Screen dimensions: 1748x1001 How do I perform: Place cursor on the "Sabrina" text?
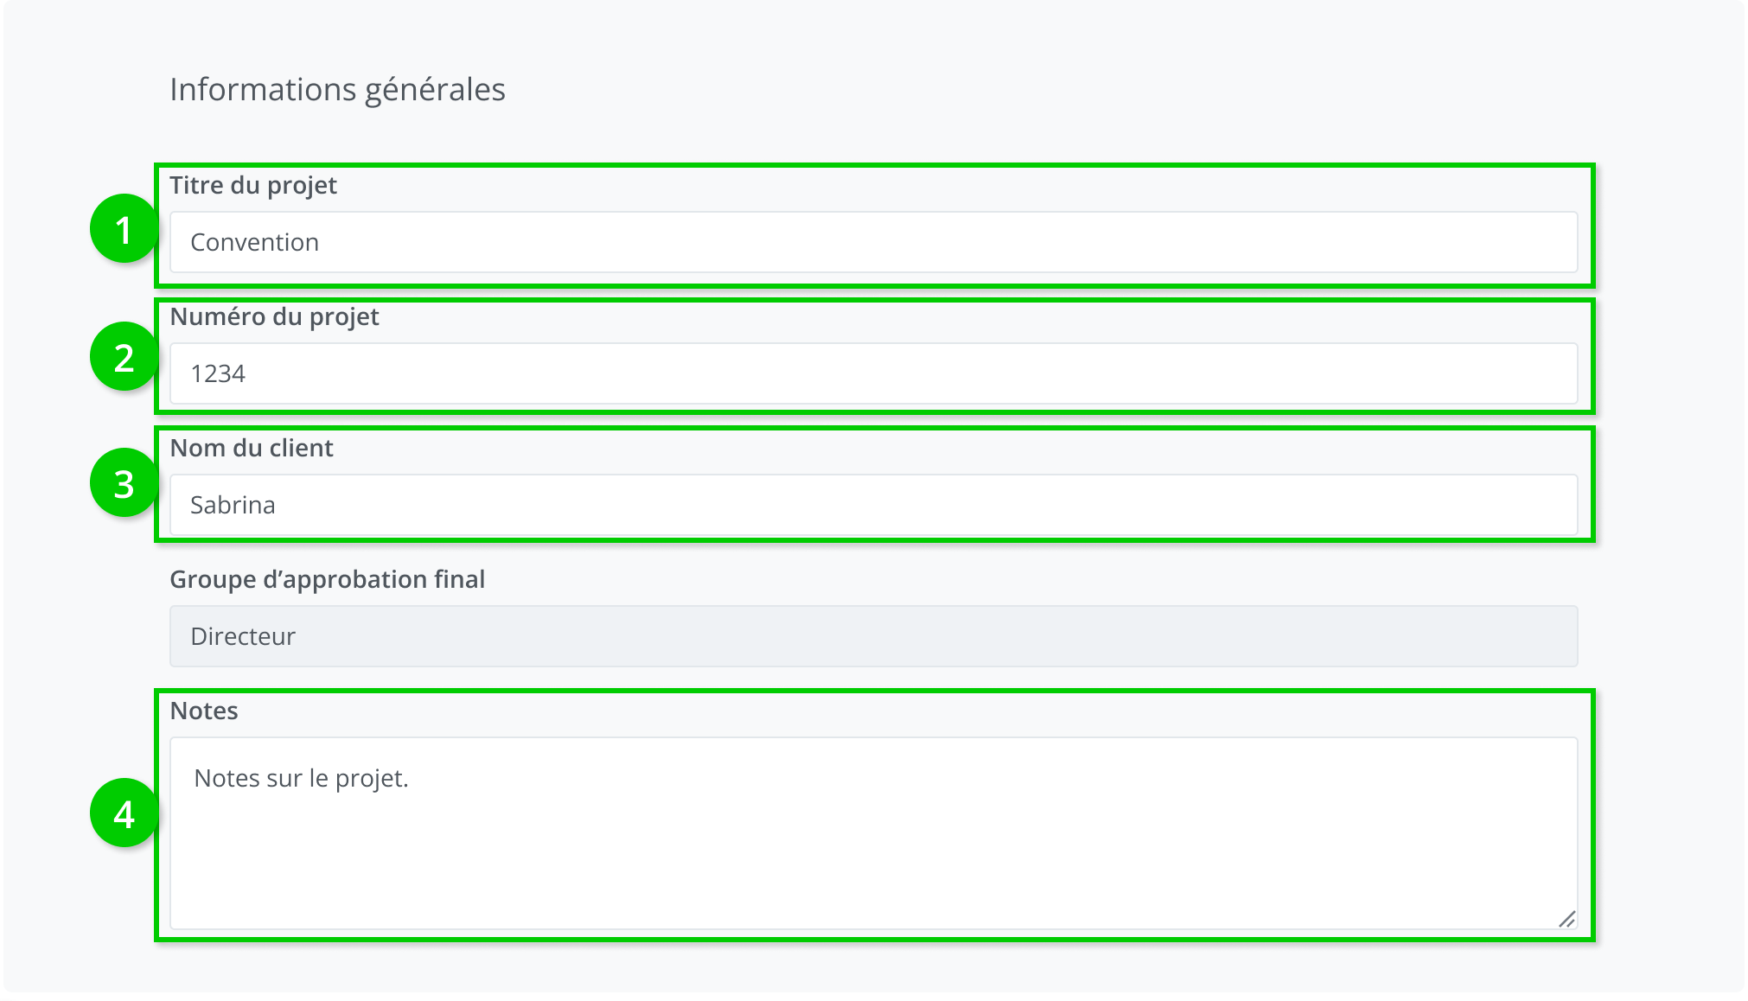pos(233,506)
